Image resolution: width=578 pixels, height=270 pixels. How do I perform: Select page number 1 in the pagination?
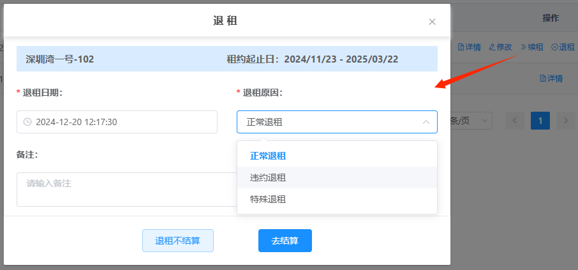tap(540, 120)
